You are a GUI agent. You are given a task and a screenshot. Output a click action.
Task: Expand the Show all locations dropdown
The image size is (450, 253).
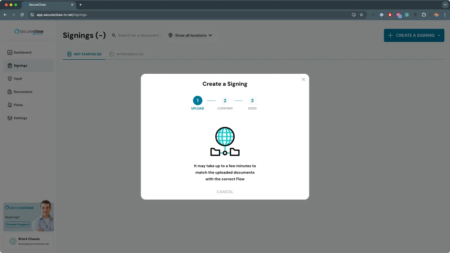click(190, 36)
